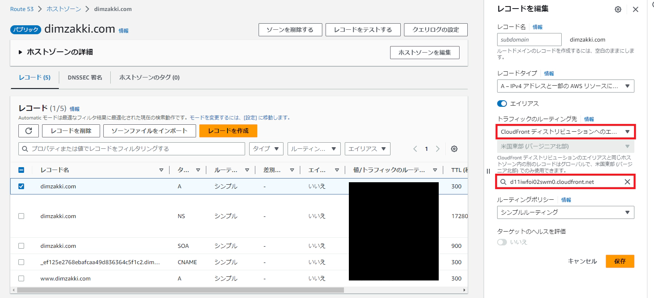Check the www.dimzakki.com record checkbox
The image size is (654, 298).
pos(21,278)
